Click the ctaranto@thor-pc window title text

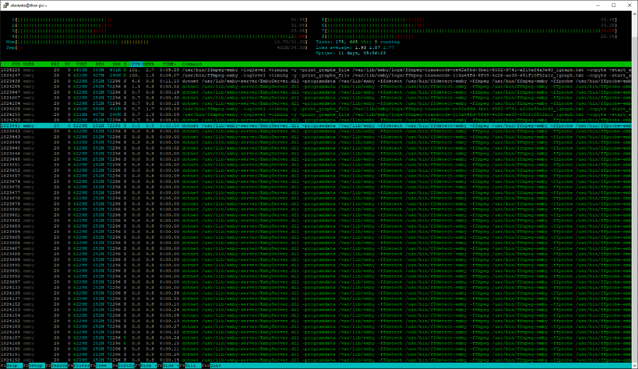point(28,5)
